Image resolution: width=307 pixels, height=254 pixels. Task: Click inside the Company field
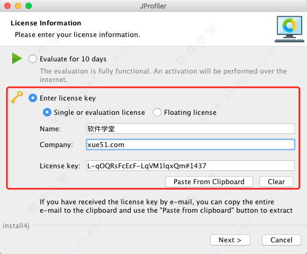[191, 144]
